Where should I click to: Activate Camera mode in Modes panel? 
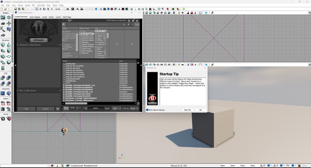(x=3, y=17)
